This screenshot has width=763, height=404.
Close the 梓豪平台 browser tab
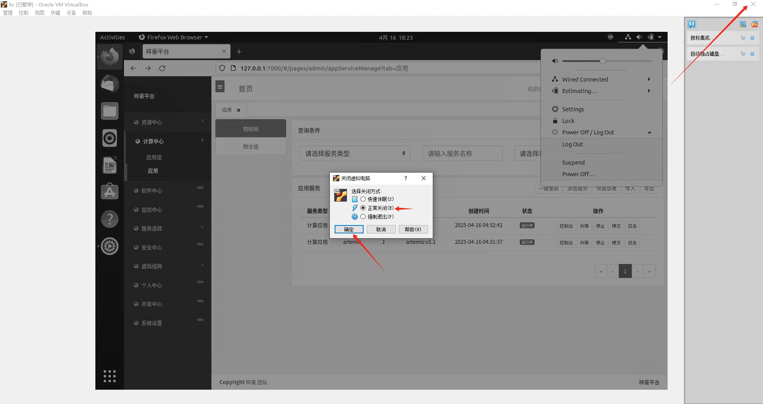click(x=224, y=51)
